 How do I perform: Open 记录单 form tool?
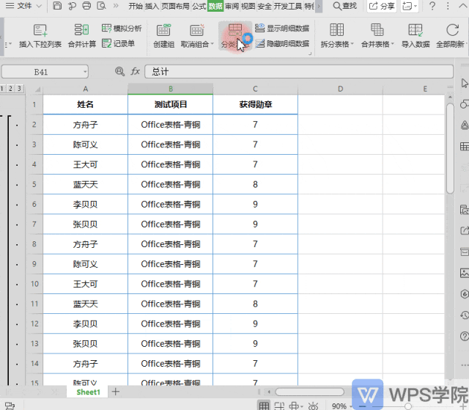click(x=118, y=43)
